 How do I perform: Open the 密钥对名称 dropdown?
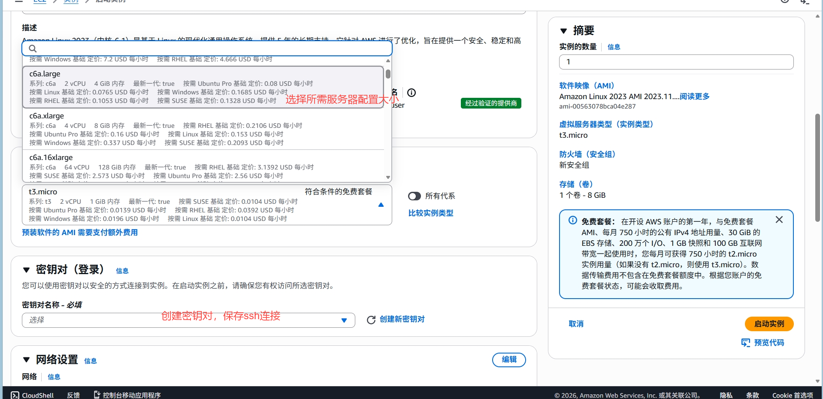188,320
